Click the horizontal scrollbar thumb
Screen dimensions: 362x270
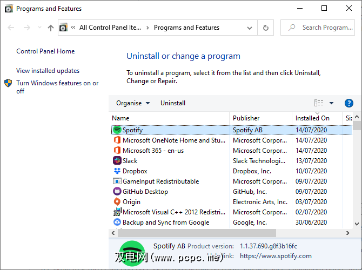[x=197, y=233]
